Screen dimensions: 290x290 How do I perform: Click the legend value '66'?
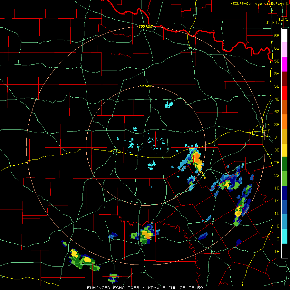coord(277,35)
